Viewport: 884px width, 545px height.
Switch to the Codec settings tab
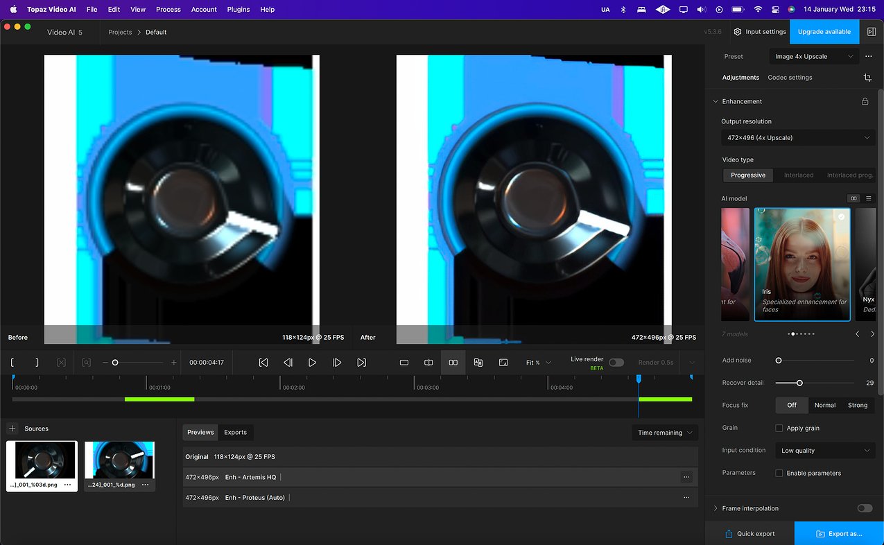click(x=790, y=78)
